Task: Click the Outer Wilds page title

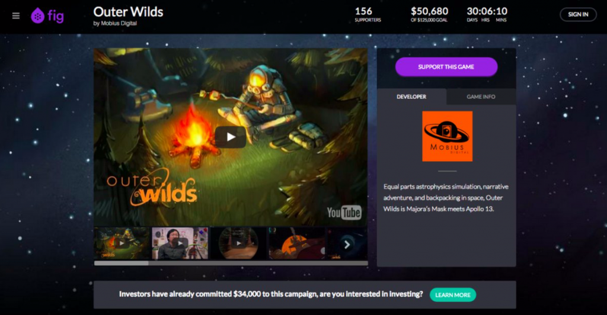Action: (128, 12)
